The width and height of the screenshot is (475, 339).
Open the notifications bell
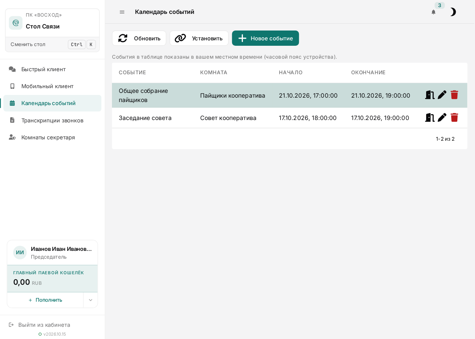click(x=433, y=12)
